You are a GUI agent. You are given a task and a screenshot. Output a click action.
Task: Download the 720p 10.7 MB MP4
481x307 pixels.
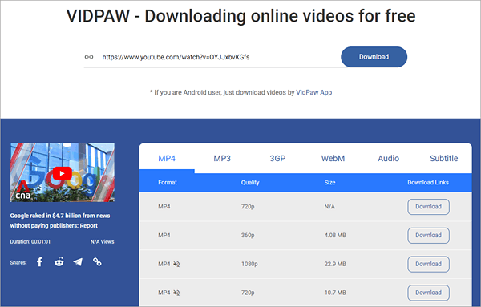pyautogui.click(x=429, y=293)
